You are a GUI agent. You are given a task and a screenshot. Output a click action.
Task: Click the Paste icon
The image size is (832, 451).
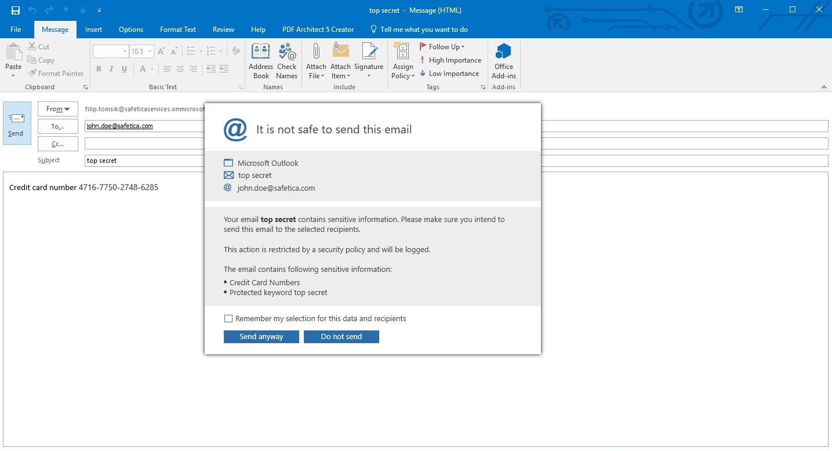(13, 58)
